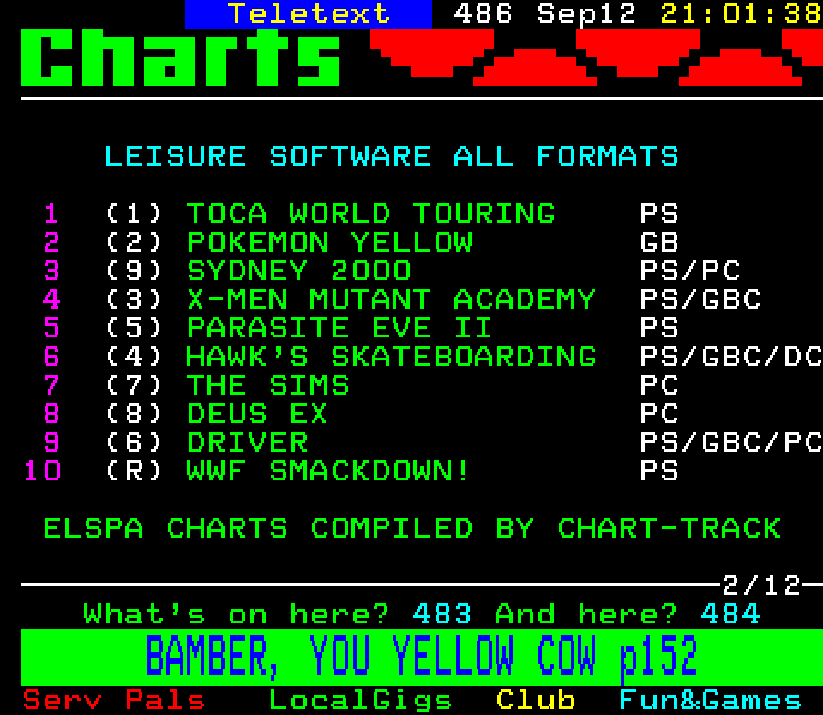Select LEISURE SOFTWARE ALL FORMATS heading
Screen dimensions: 823x715
(x=391, y=157)
